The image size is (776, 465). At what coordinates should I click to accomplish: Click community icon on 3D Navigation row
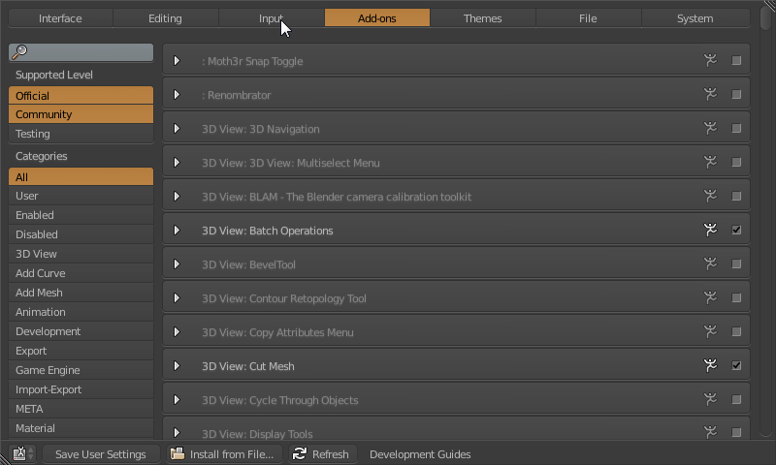[x=711, y=129]
